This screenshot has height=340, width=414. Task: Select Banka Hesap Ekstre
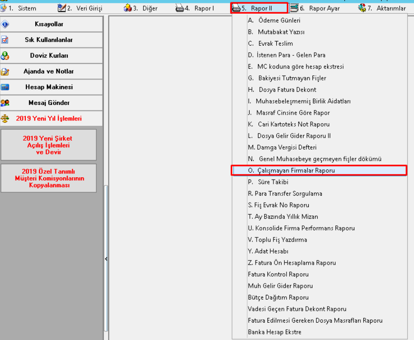coord(320,332)
